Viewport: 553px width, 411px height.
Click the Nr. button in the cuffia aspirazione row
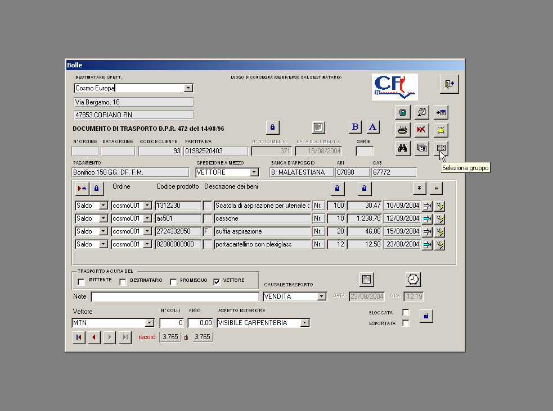318,231
